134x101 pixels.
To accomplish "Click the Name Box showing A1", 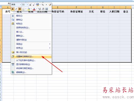I will (x=9, y=3).
